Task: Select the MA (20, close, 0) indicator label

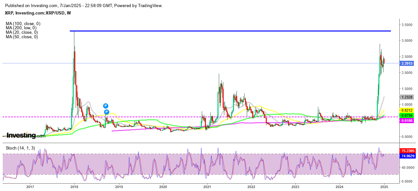Action: coord(22,32)
